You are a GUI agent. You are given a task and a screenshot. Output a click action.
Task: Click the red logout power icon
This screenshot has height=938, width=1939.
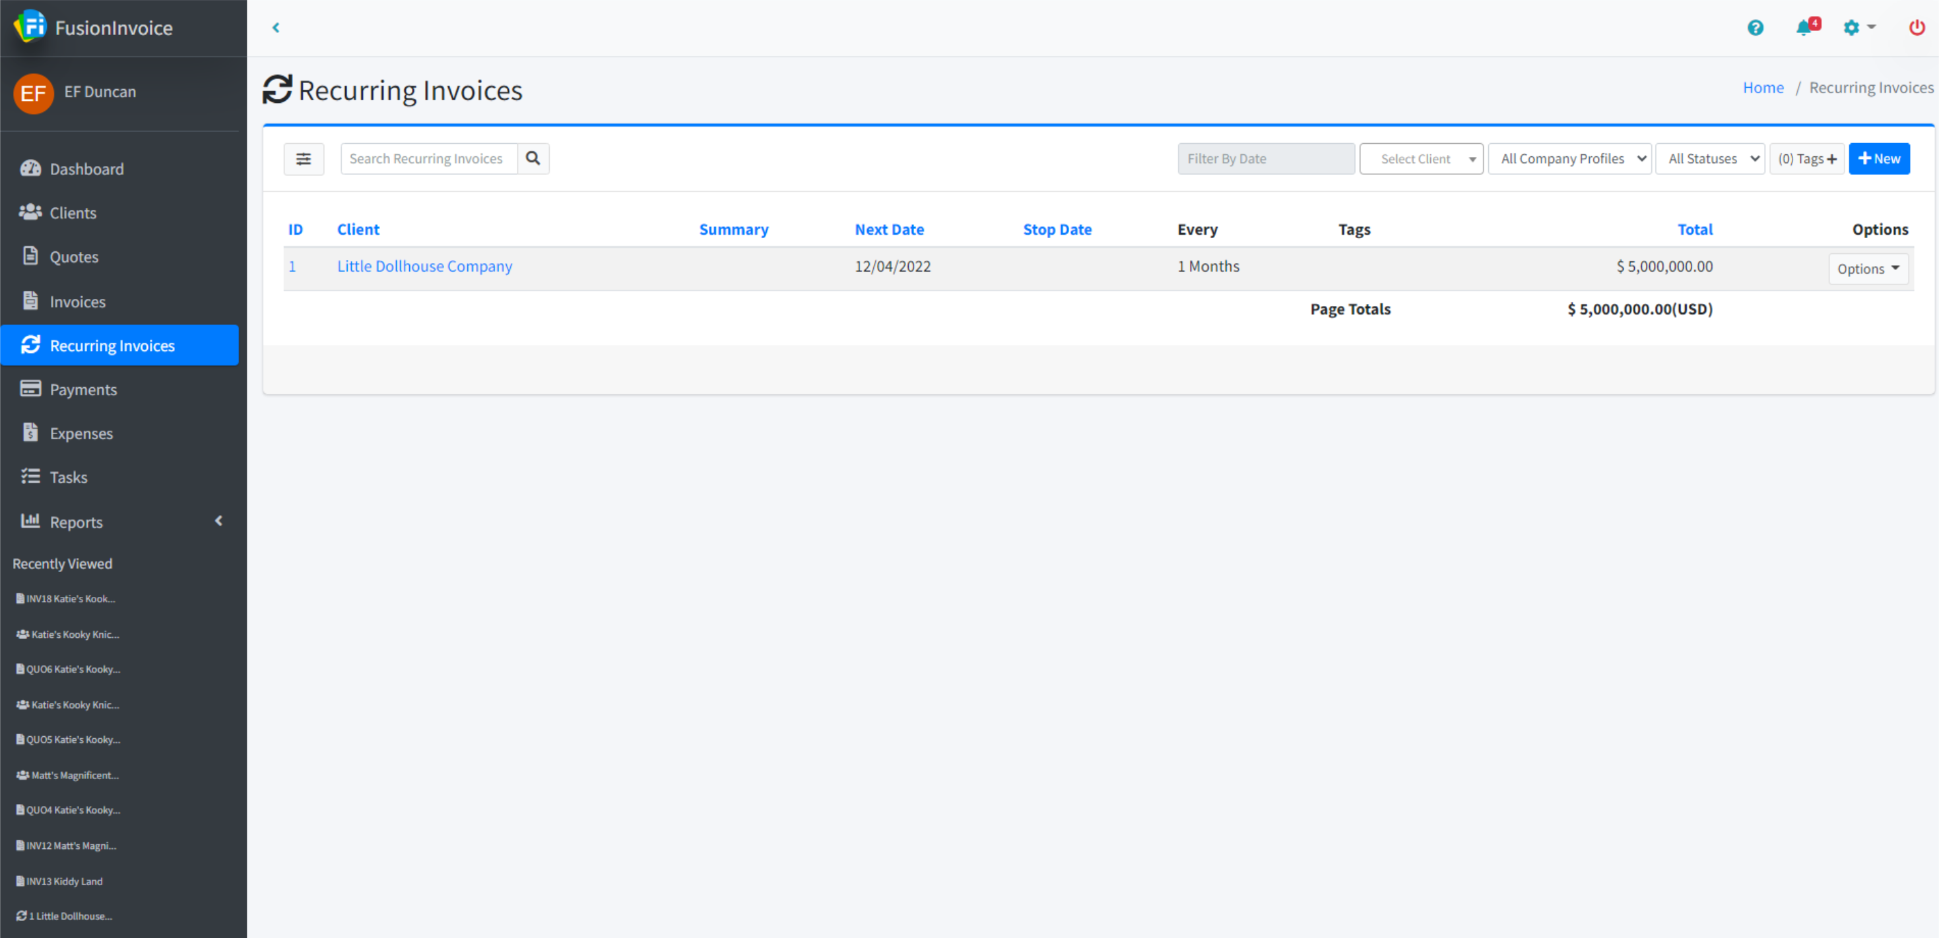click(x=1916, y=28)
